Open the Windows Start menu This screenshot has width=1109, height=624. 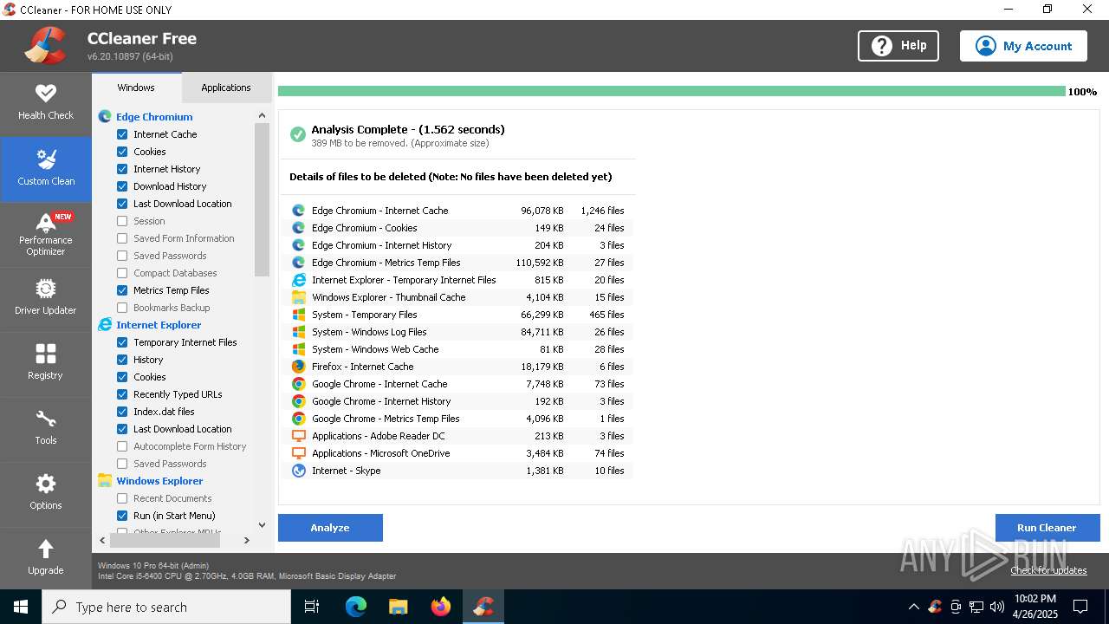click(21, 607)
